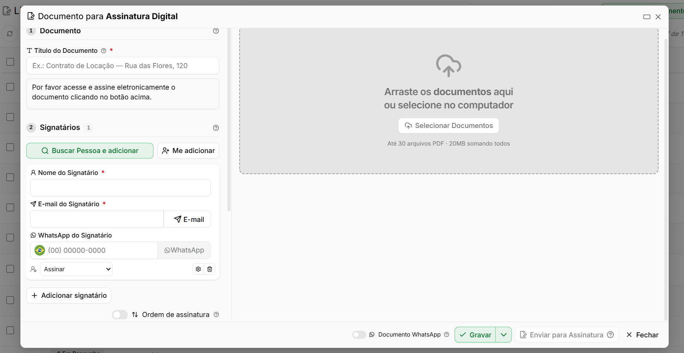Toggle Ordem de assinatura switch
This screenshot has width=684, height=353.
click(x=120, y=315)
